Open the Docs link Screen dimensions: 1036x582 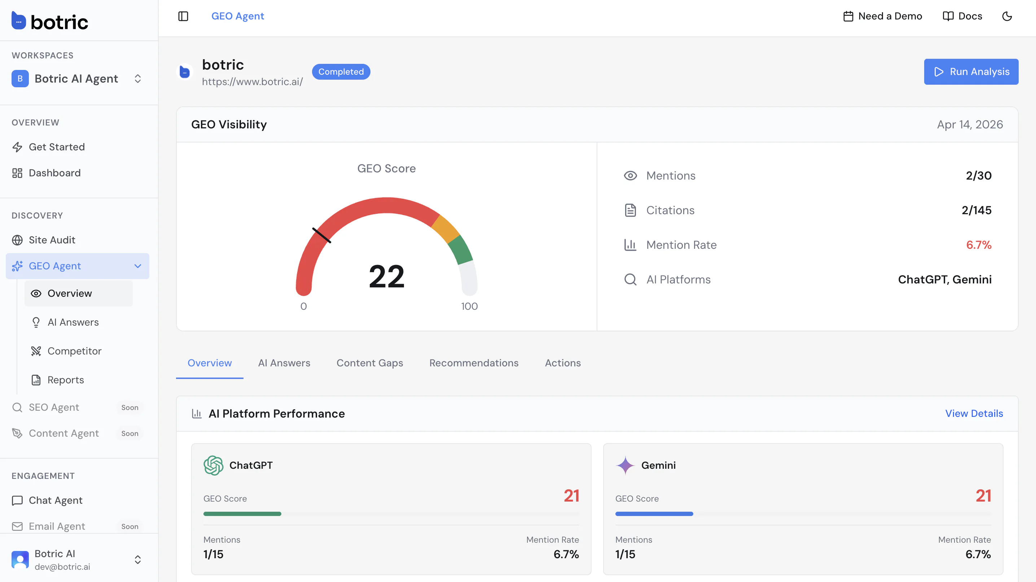[x=962, y=16]
